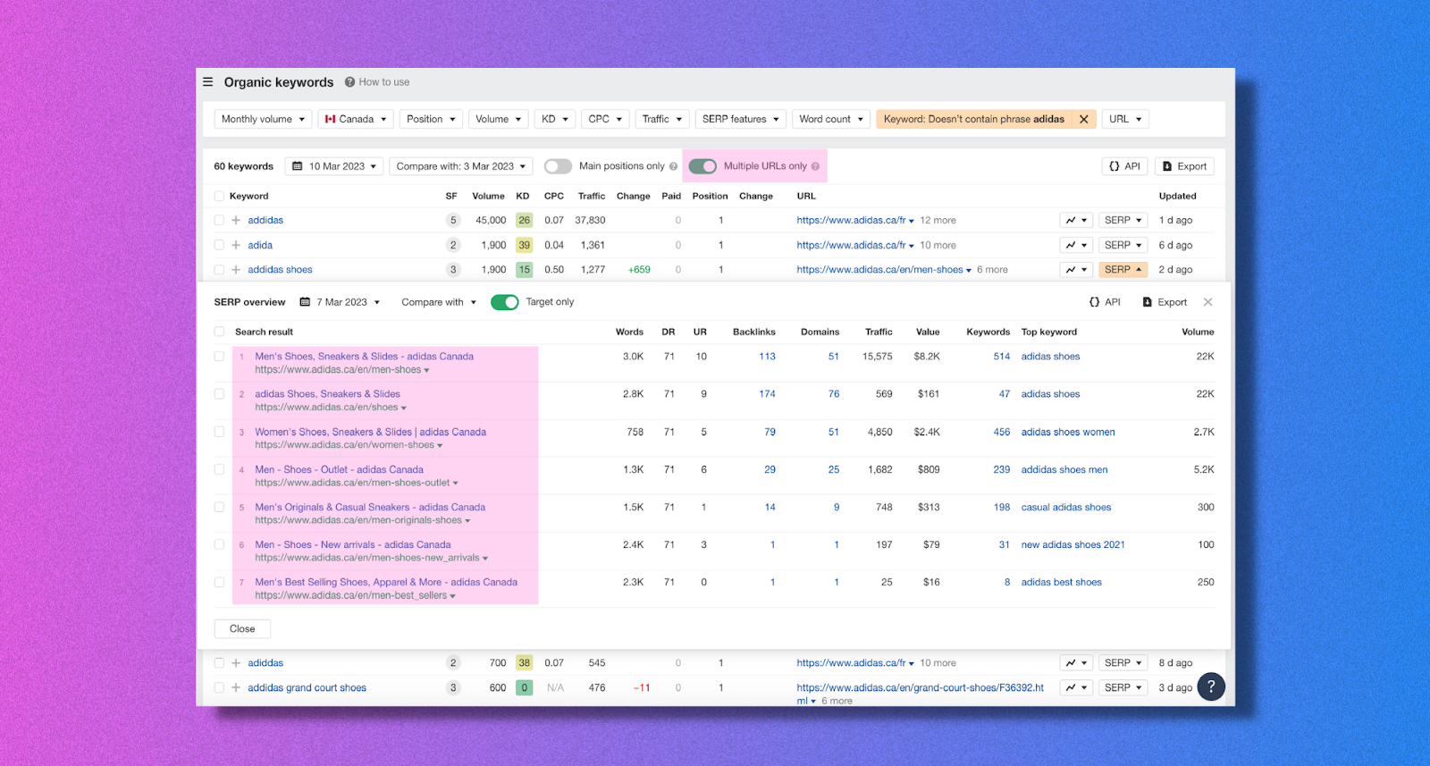Open the CPC filter dropdown
Screen dimensions: 1430x766
[x=605, y=119]
